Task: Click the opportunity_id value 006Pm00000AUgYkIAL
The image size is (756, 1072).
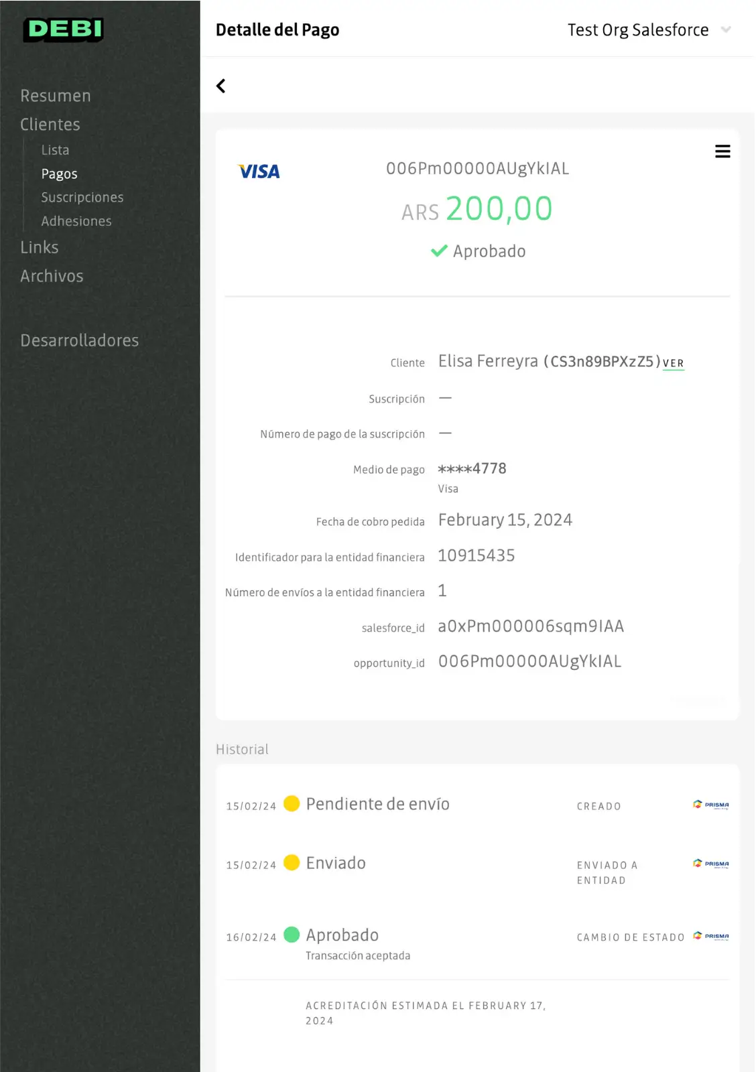Action: point(529,661)
